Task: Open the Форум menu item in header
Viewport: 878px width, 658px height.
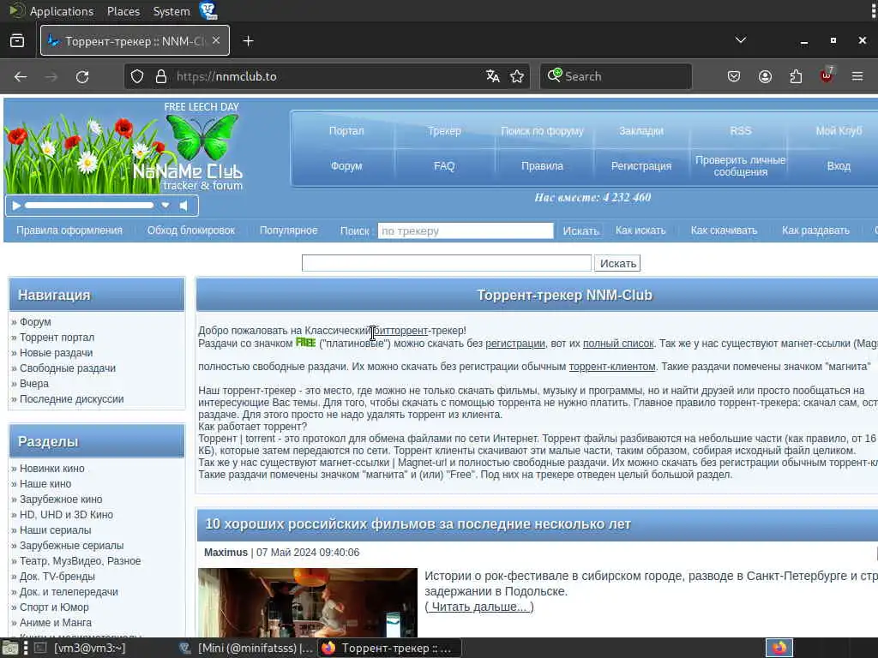Action: (346, 166)
